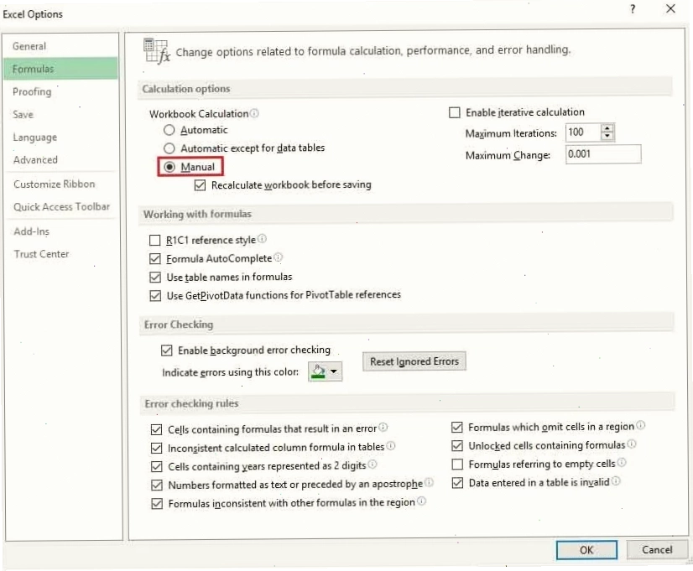Click the Help question mark icon
This screenshot has width=693, height=571.
click(x=633, y=9)
